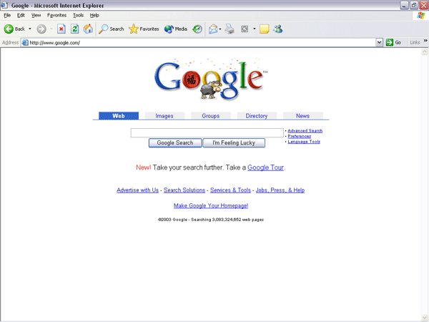Click the I'm Feeling Lucky button

(234, 143)
